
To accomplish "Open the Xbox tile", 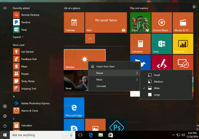I will [140, 23].
